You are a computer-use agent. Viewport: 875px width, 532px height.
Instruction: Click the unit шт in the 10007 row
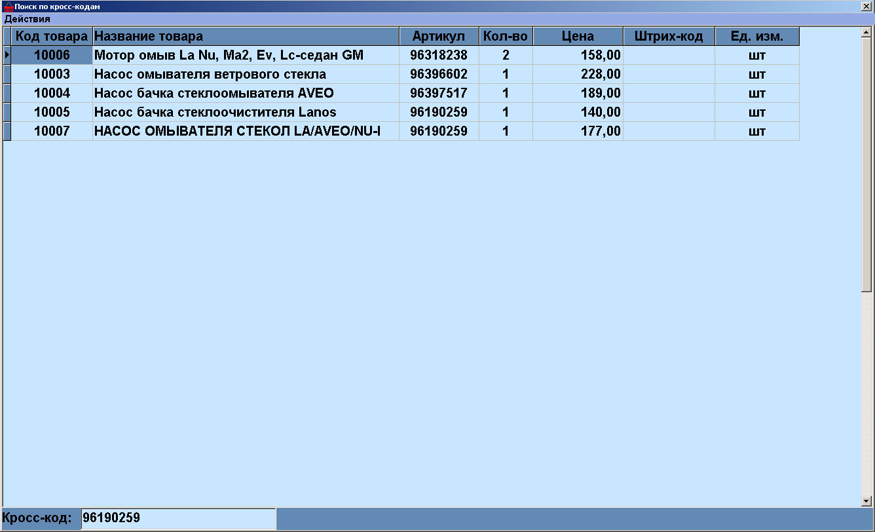point(757,132)
